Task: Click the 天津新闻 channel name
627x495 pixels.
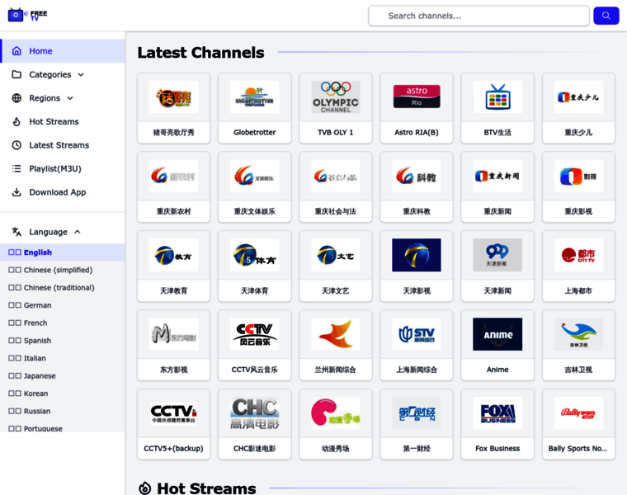Action: 497,290
